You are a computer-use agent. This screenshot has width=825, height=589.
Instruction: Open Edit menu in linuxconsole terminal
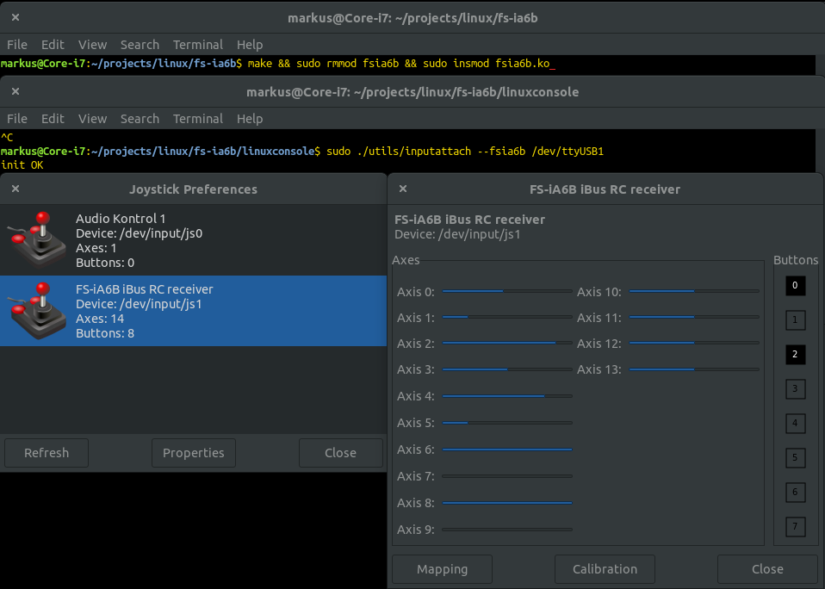click(x=53, y=119)
